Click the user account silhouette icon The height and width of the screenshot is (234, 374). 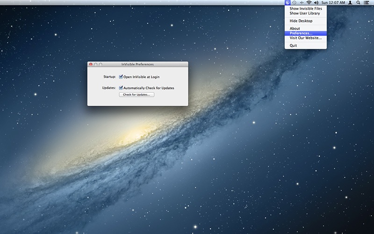350,3
